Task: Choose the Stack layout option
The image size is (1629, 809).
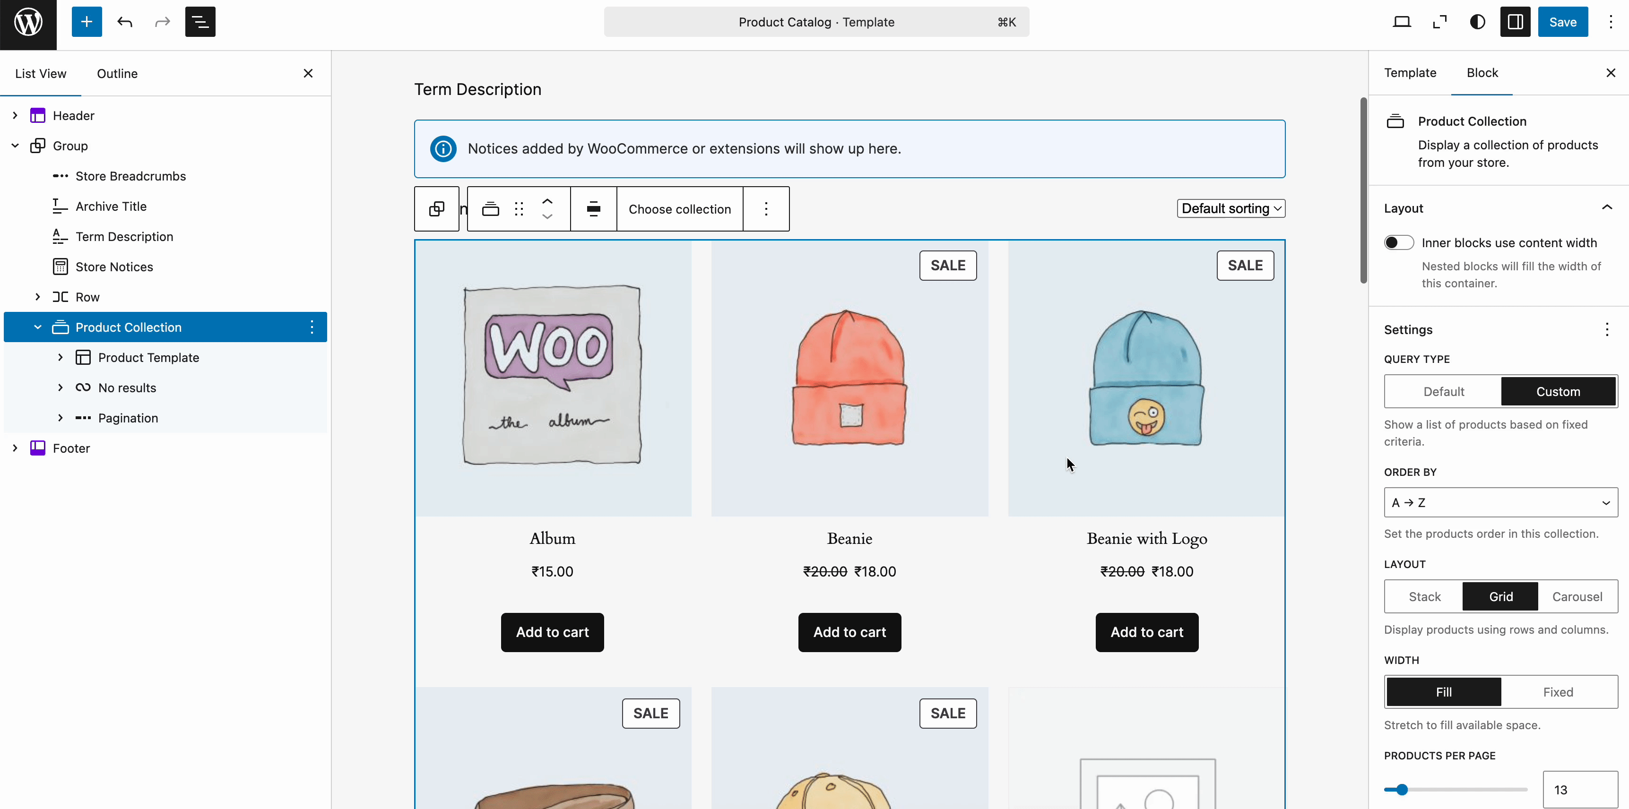Action: click(1425, 597)
